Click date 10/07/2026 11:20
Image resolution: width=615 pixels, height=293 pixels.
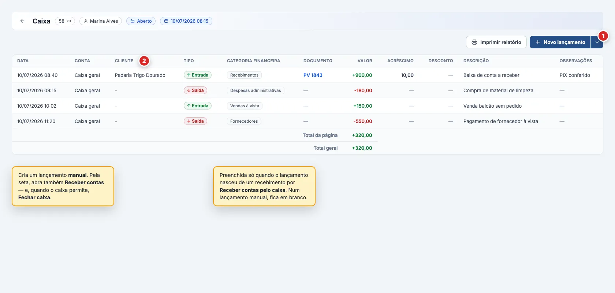36,121
